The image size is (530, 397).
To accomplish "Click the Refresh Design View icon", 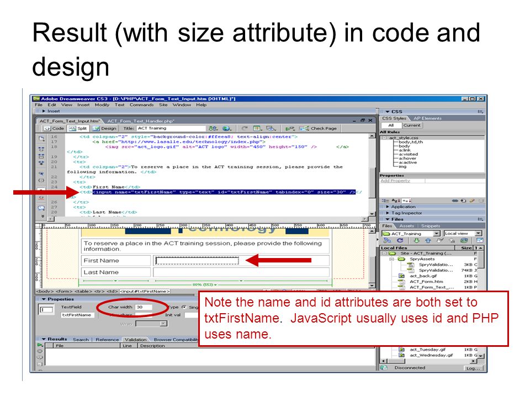I will pos(245,128).
